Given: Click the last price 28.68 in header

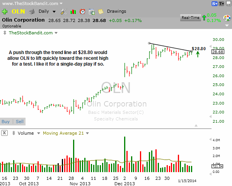Looking at the screenshot, I should click(x=99, y=20).
